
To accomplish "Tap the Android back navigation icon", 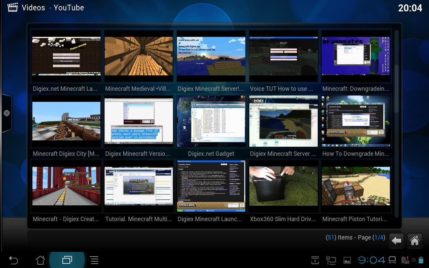I will (x=13, y=260).
